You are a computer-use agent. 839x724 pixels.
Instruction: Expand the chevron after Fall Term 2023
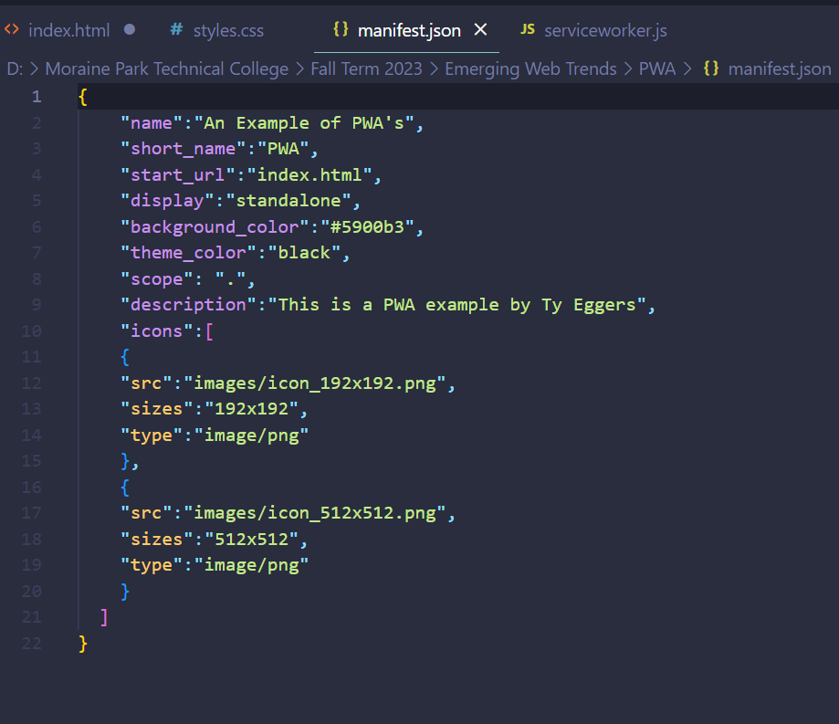click(434, 69)
